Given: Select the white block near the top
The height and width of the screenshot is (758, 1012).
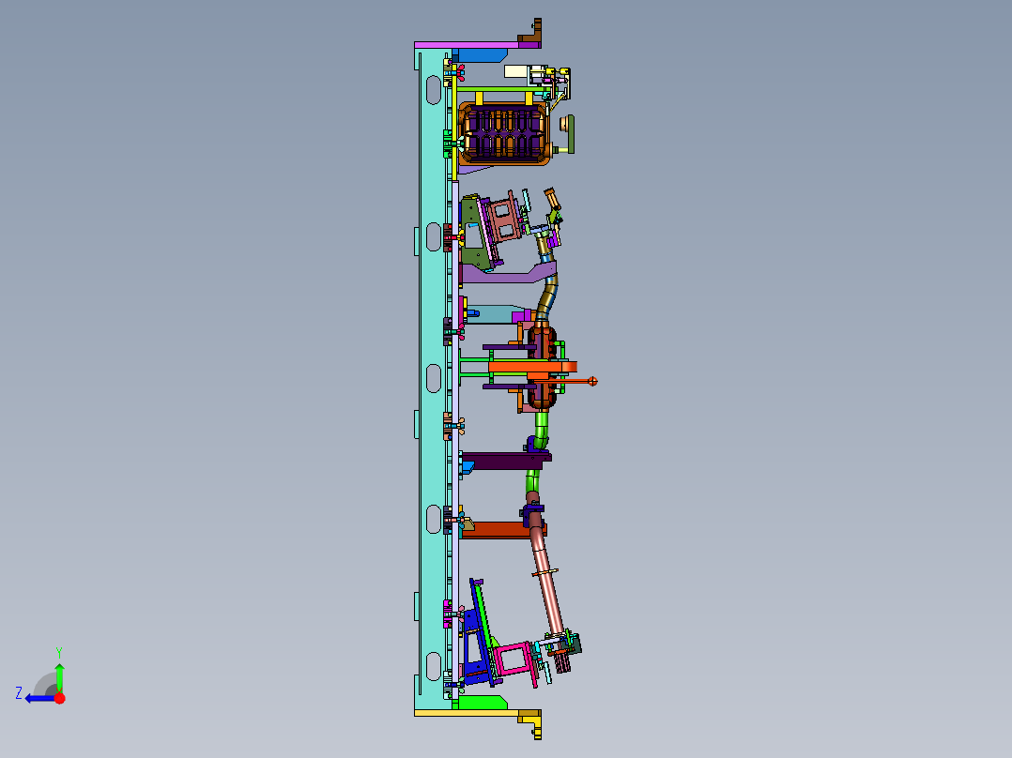Looking at the screenshot, I should (x=517, y=71).
